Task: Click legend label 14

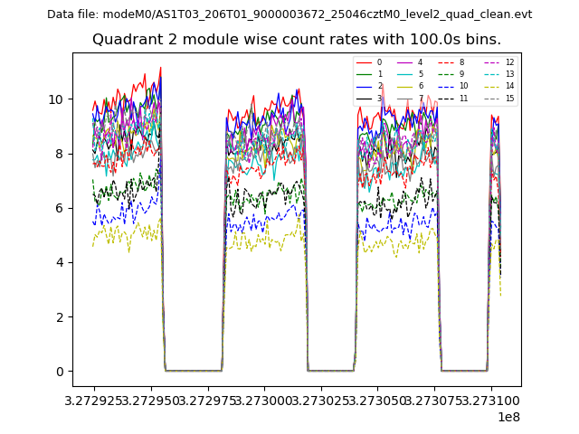Action: [509, 86]
